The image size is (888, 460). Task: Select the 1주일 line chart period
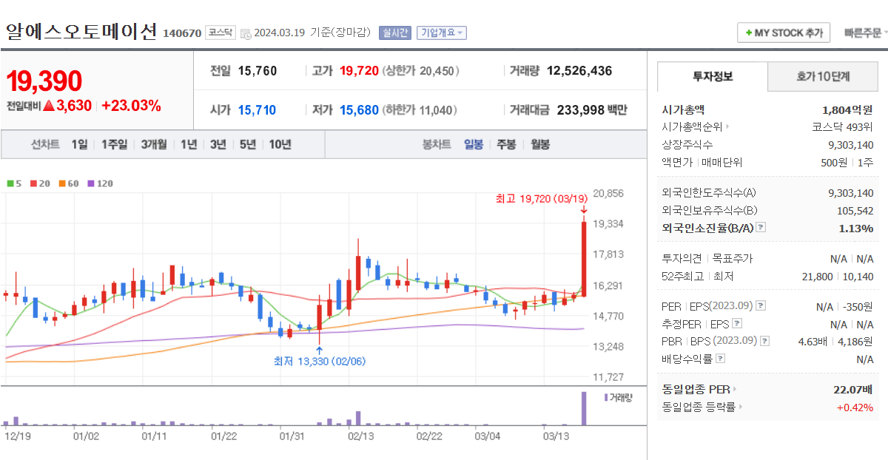114,144
